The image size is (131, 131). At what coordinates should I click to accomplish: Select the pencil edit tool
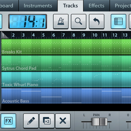coord(31,121)
